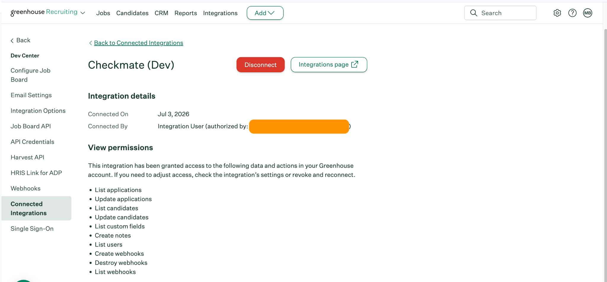Click the View permissions heading
The height and width of the screenshot is (282, 607).
[120, 148]
